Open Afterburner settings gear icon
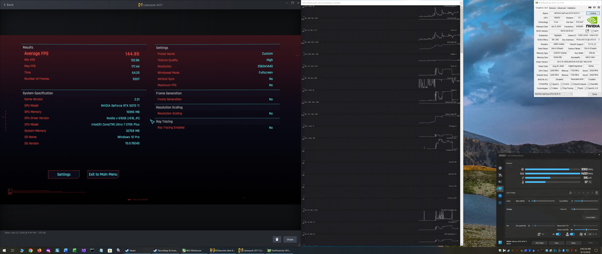 pos(500,168)
